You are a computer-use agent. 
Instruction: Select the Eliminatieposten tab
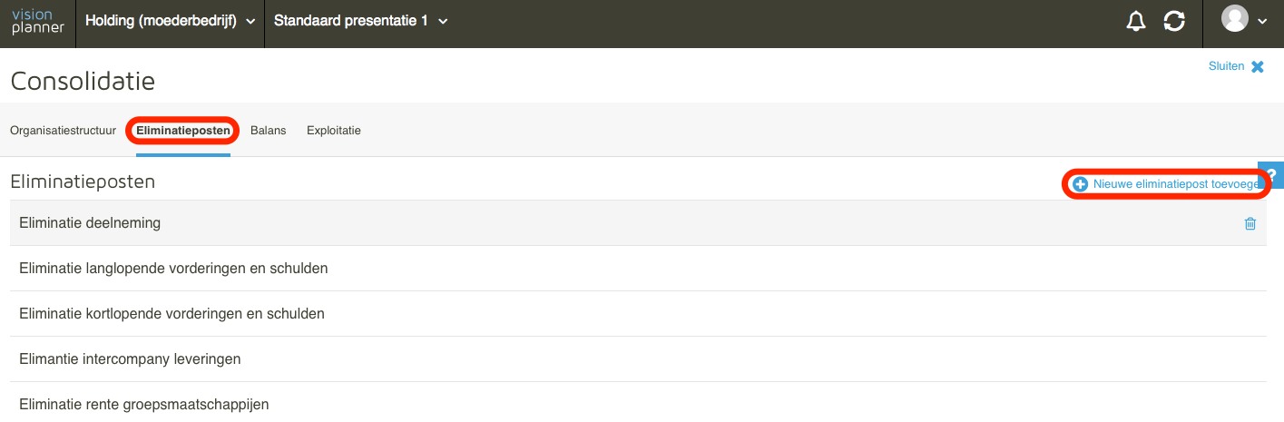[x=183, y=131]
